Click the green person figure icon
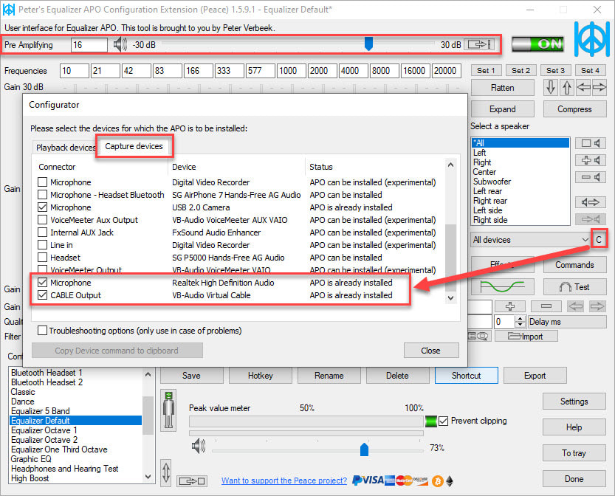This screenshot has width=615, height=496. pos(168,410)
